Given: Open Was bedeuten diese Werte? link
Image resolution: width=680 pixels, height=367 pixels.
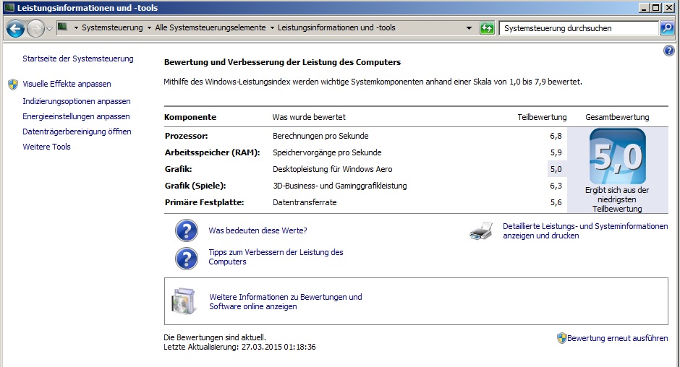Looking at the screenshot, I should coord(258,230).
